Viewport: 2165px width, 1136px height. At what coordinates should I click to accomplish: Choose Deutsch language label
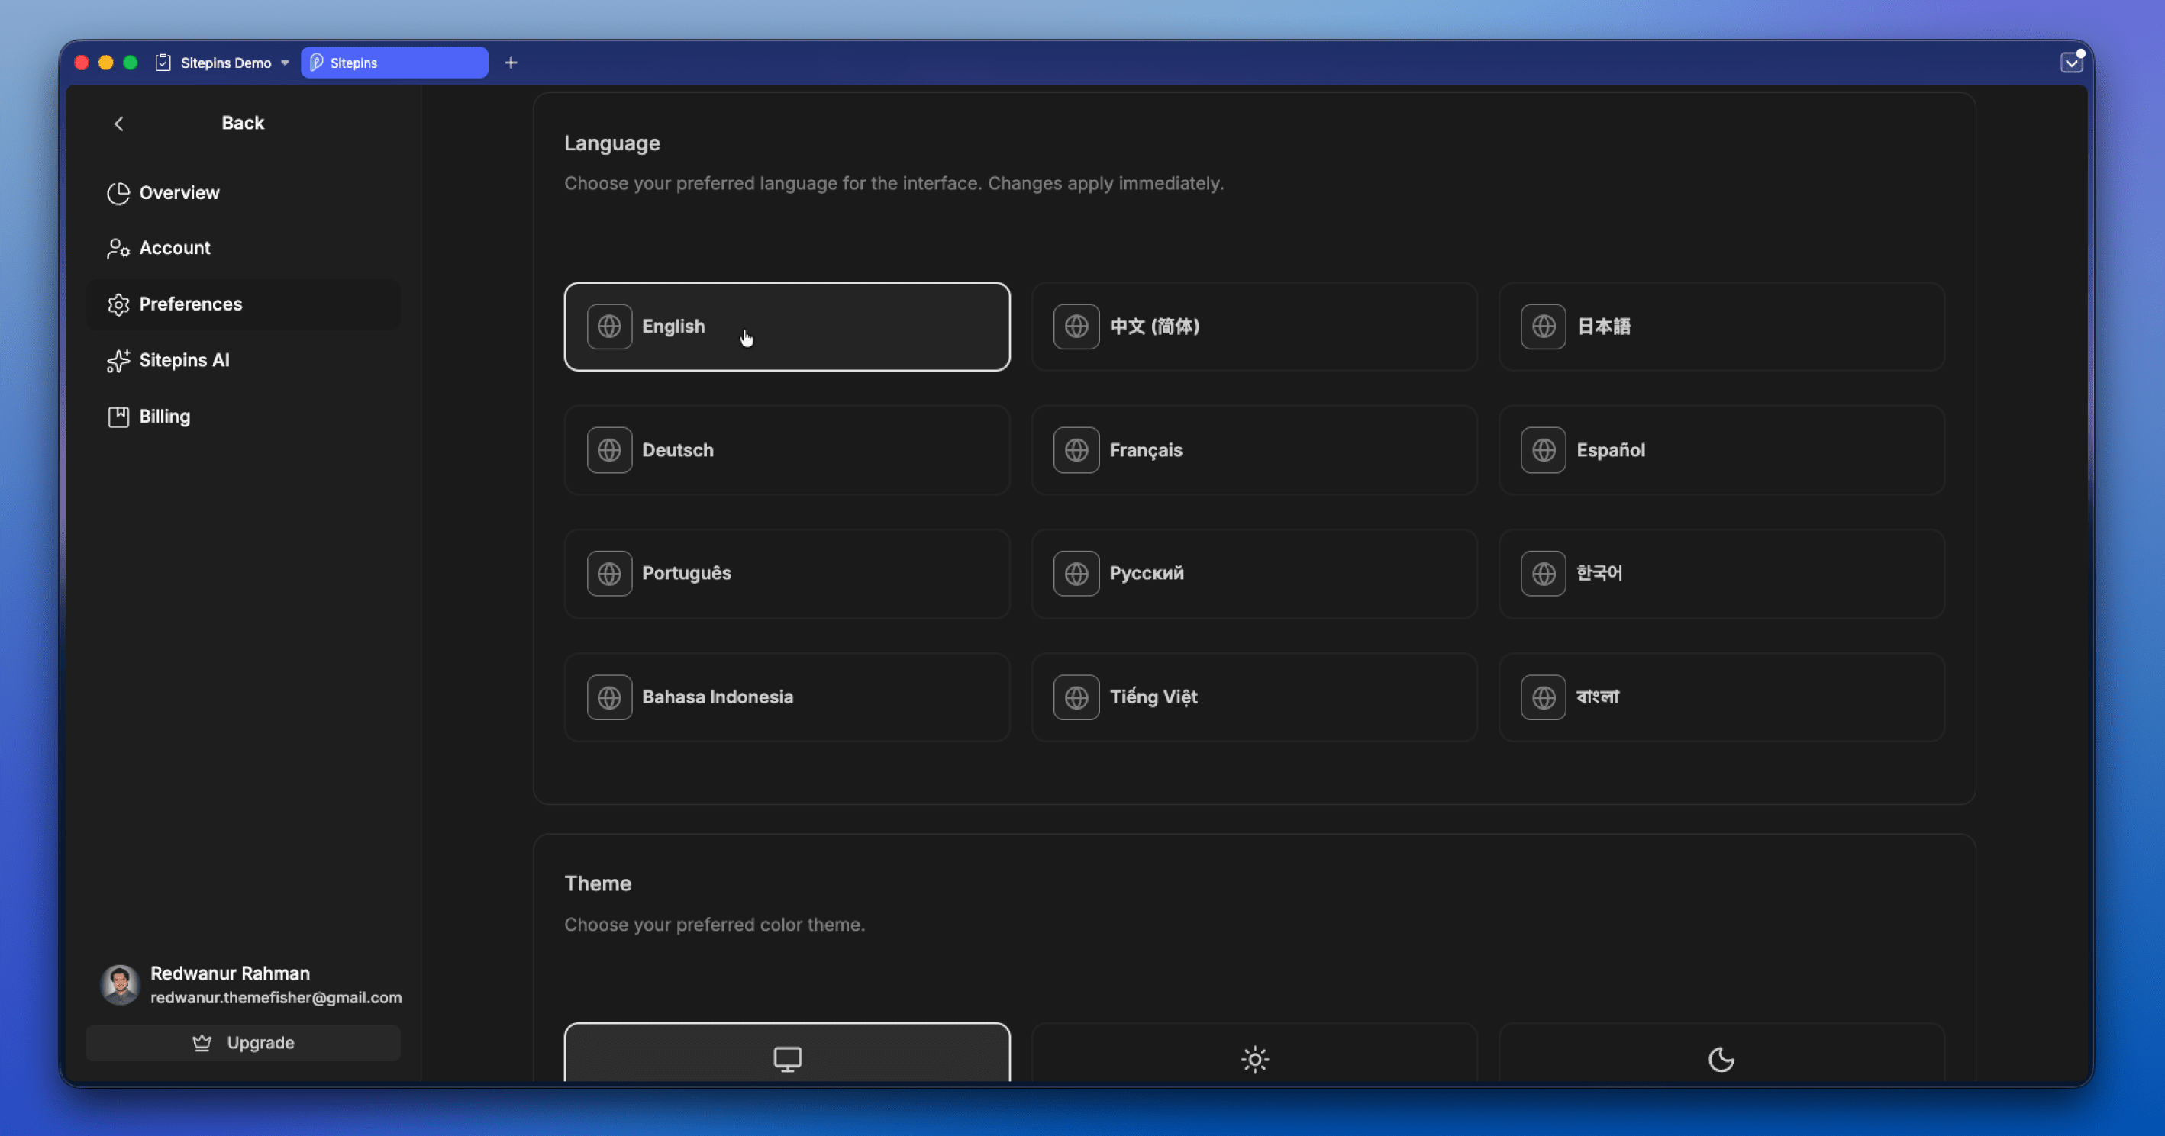click(x=677, y=450)
